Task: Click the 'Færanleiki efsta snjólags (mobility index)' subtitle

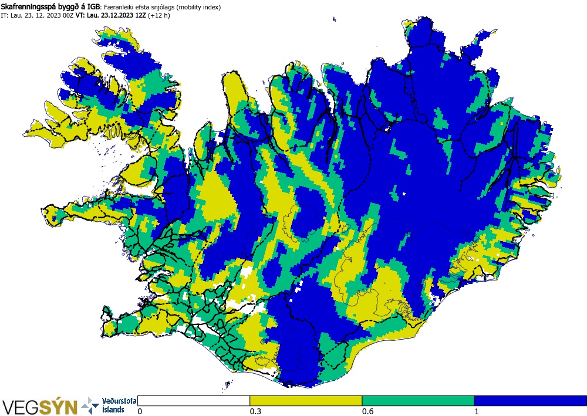Action: (x=162, y=7)
